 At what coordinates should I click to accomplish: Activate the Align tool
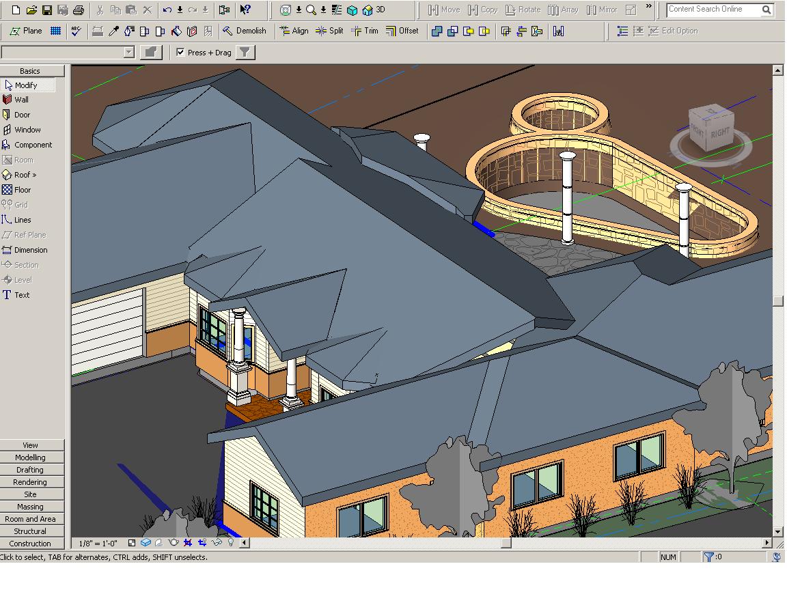point(294,31)
